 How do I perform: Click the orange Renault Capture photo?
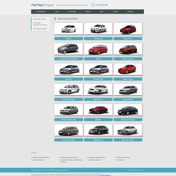point(128,49)
